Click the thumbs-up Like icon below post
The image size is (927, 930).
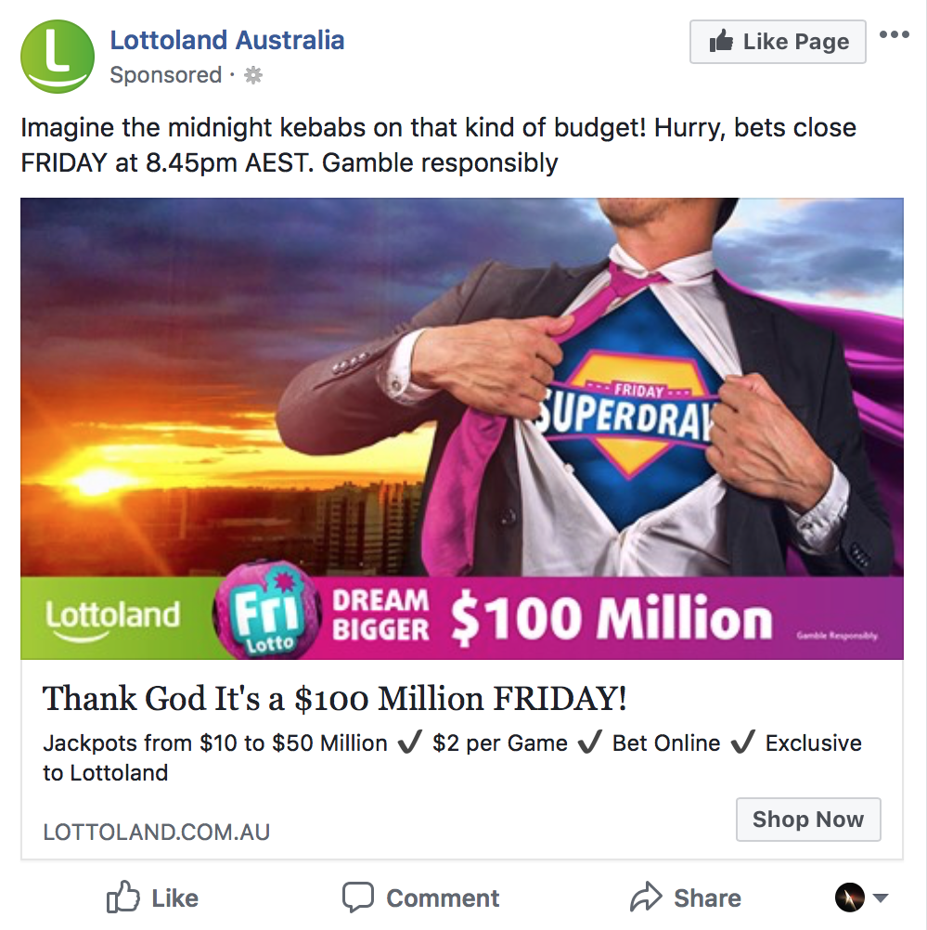click(x=122, y=898)
